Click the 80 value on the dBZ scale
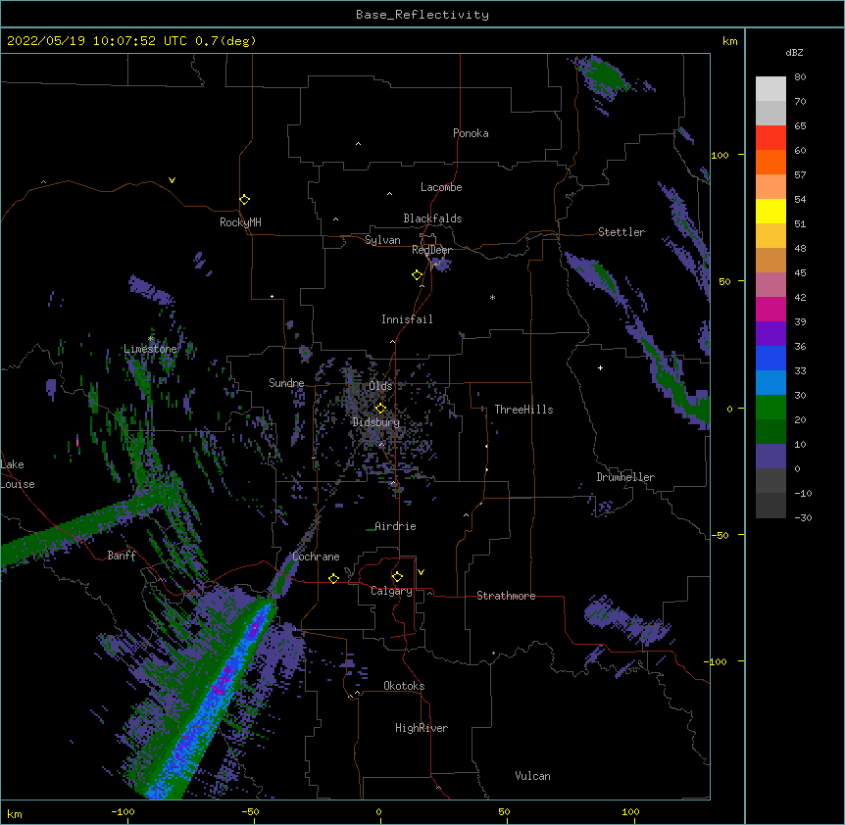 [x=800, y=77]
